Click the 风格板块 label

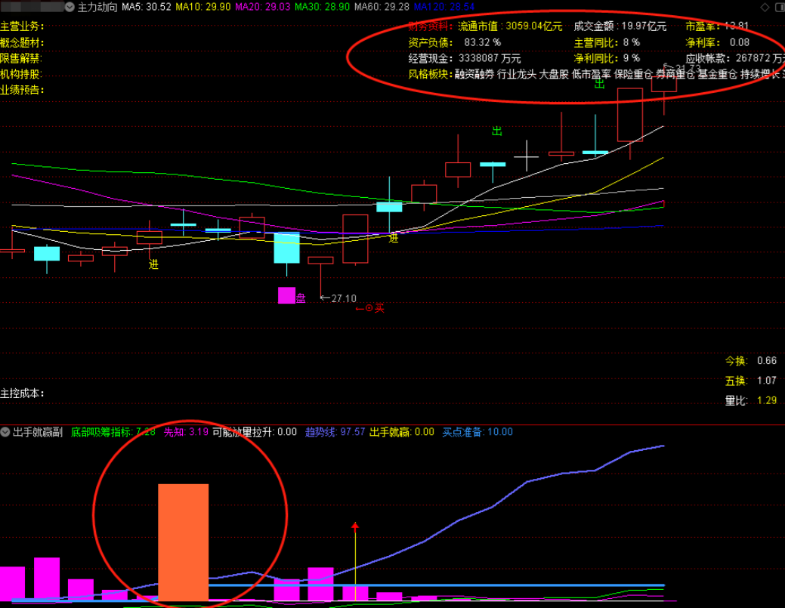[x=431, y=74]
